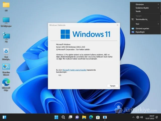Open Microsoft Store taskbar icon
Image resolution: width=161 pixels, height=121 pixels.
(98, 117)
